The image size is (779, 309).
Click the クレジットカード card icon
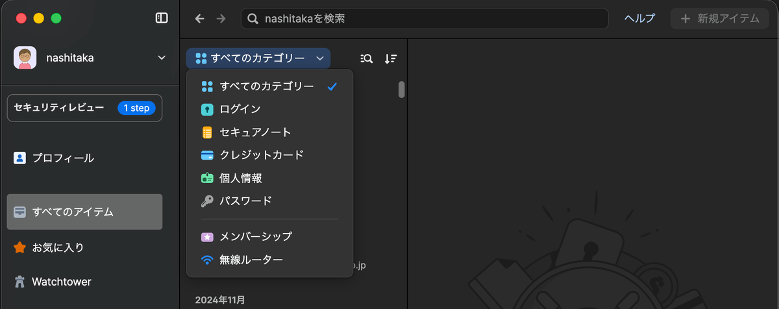coord(207,155)
